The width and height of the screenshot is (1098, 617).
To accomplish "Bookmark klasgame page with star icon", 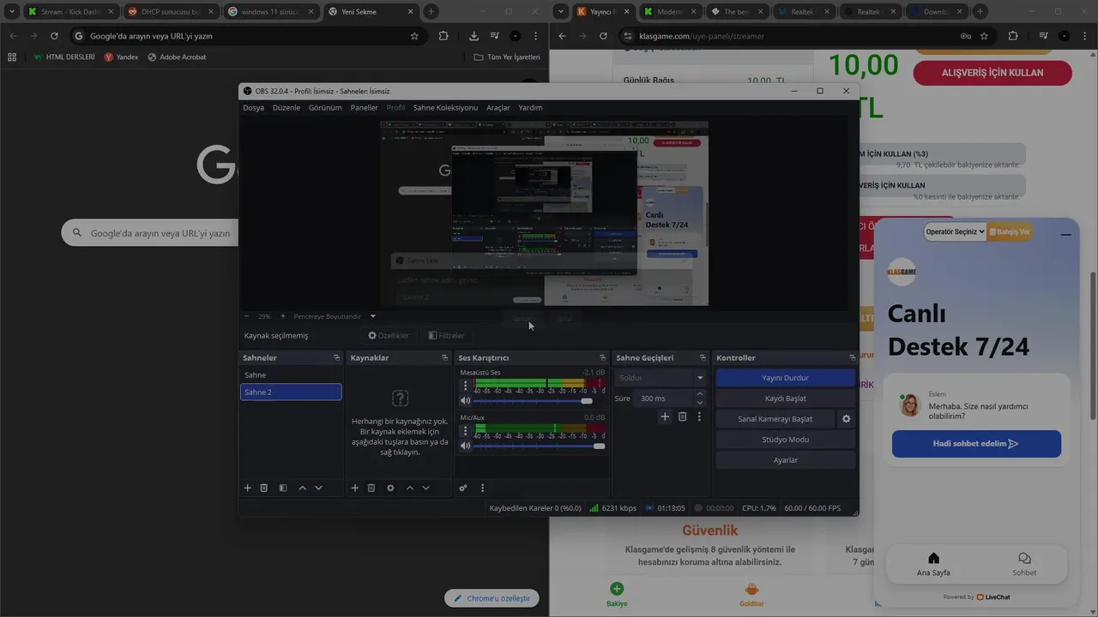I will pos(984,36).
